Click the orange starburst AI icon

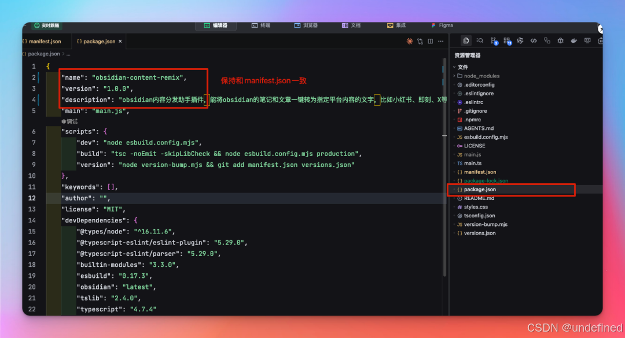coord(409,42)
